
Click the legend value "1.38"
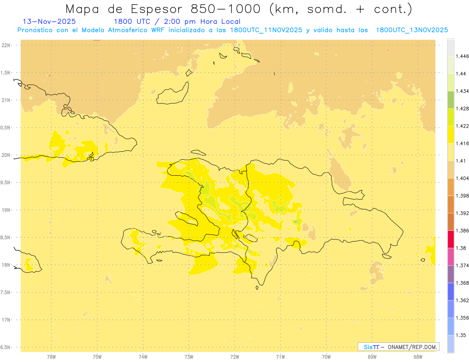(461, 248)
